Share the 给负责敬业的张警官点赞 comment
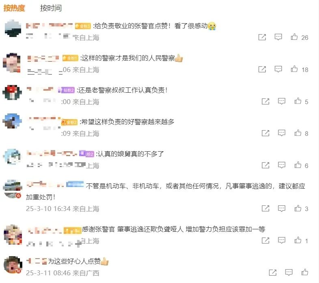Image resolution: width=319 pixels, height=283 pixels. coord(262,37)
